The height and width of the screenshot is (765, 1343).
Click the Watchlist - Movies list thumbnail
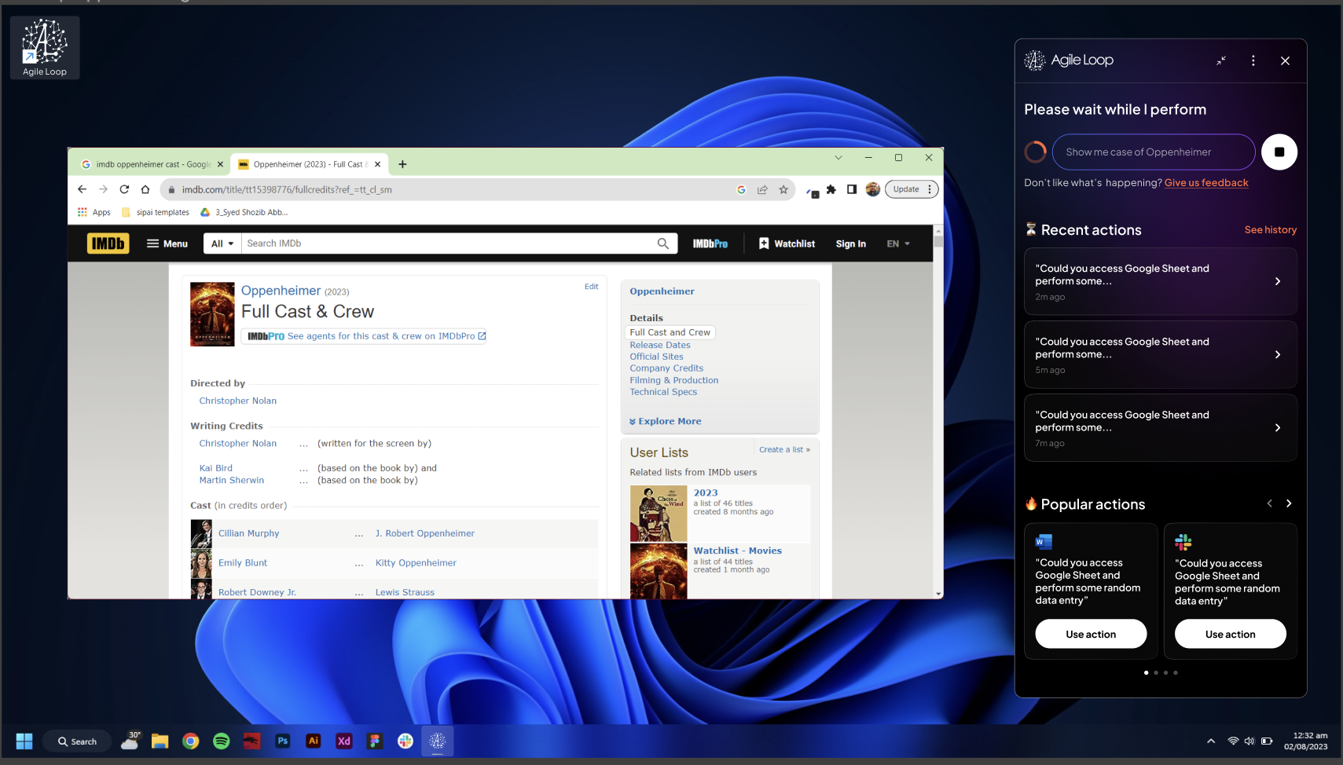659,571
